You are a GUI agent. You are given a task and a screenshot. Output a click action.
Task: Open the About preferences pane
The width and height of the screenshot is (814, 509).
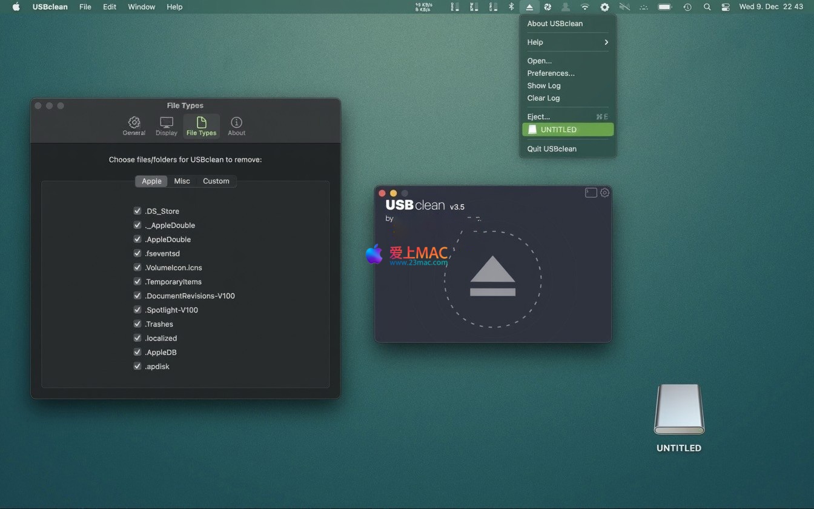236,126
